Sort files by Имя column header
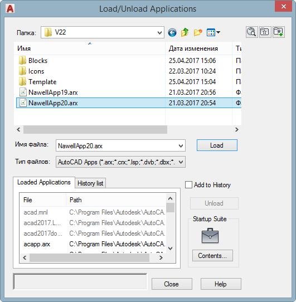Viewport: 296px width, 302px height. coord(90,48)
